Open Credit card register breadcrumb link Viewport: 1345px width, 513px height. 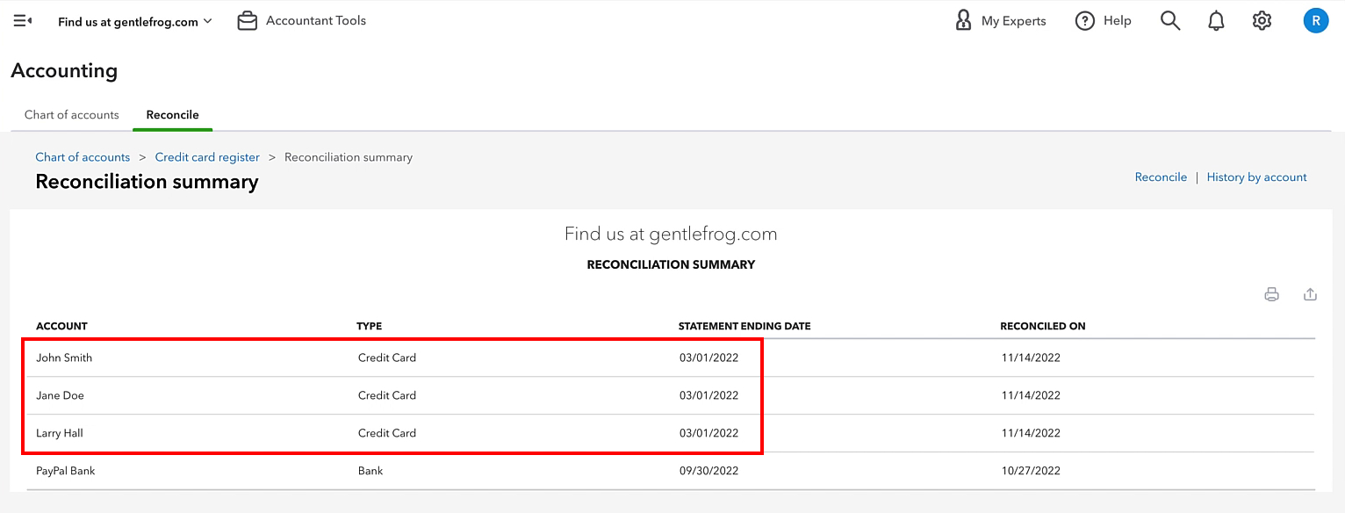[207, 157]
